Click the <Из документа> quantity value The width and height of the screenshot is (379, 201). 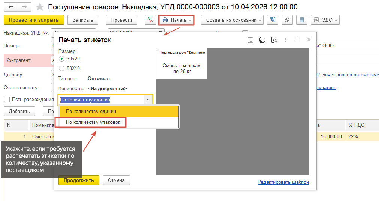(107, 89)
